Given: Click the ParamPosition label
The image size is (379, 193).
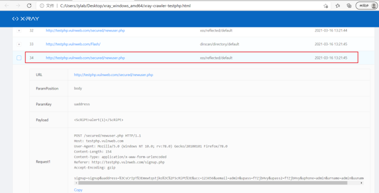Looking at the screenshot, I should tap(47, 89).
